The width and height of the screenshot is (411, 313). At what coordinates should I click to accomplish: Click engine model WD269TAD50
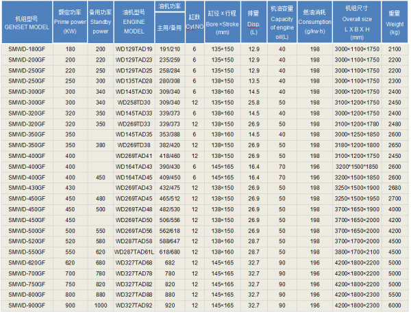pyautogui.click(x=134, y=220)
